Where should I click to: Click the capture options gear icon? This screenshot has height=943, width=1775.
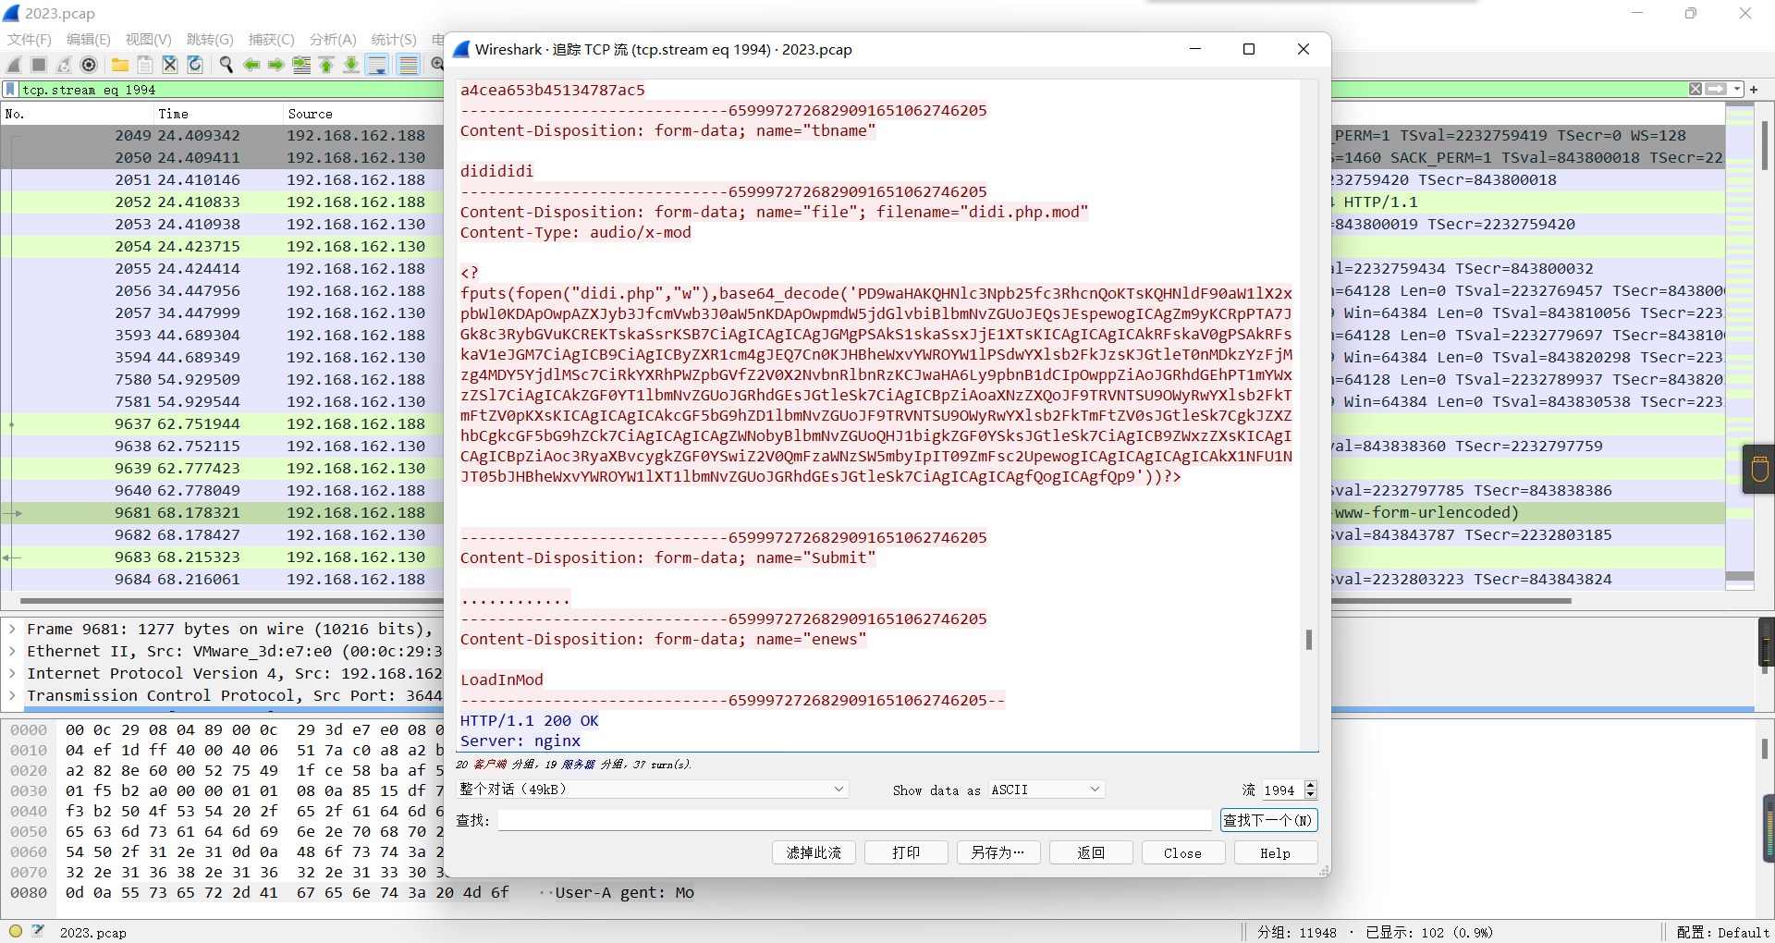[x=89, y=65]
